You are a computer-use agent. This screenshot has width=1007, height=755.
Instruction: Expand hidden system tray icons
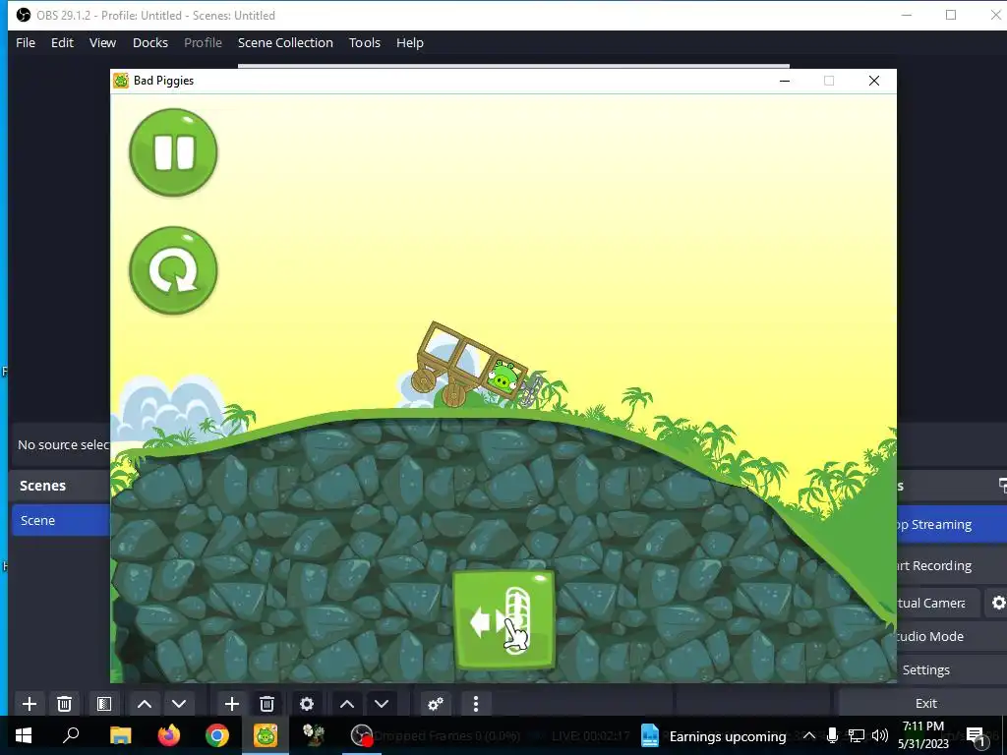(x=809, y=735)
